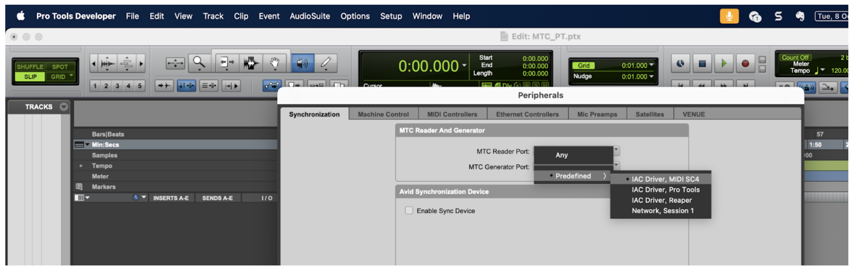
Task: Select the Grabber hand tool
Action: click(x=275, y=63)
